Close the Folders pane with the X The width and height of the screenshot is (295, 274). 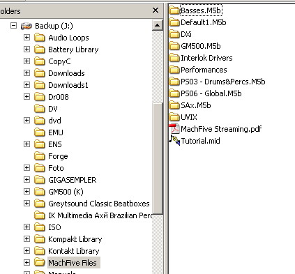coord(156,10)
